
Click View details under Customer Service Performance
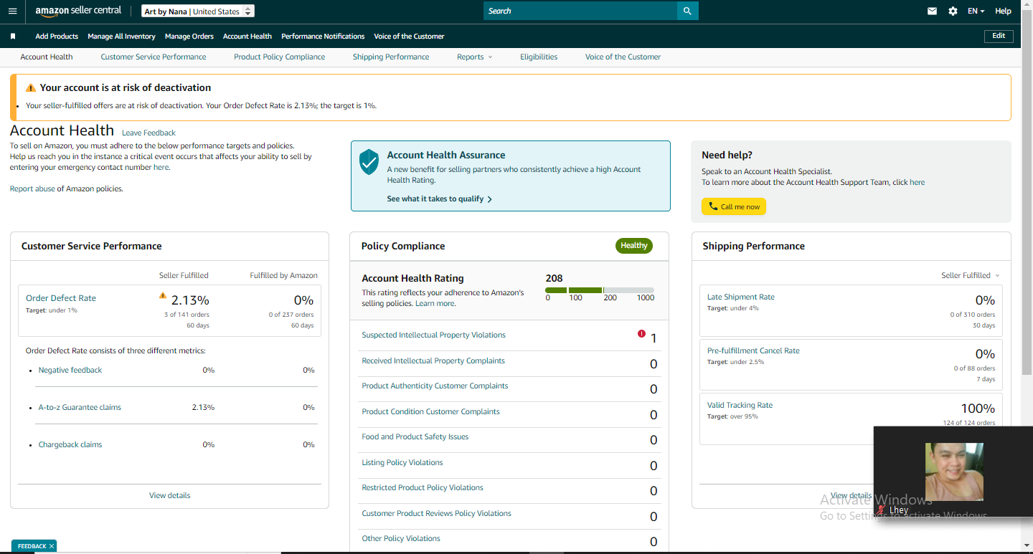[170, 495]
